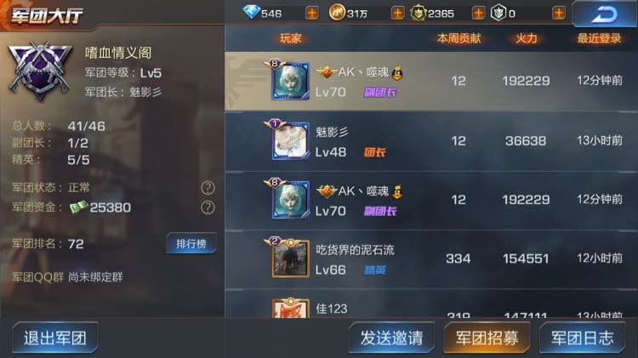Click 发送邀请 button
638x358 pixels.
[391, 338]
